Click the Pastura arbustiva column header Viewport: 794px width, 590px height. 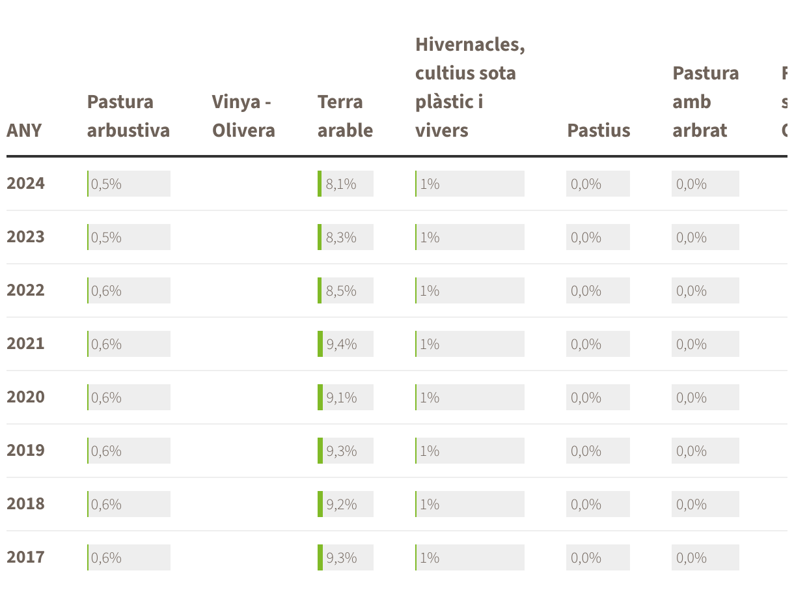coord(128,116)
